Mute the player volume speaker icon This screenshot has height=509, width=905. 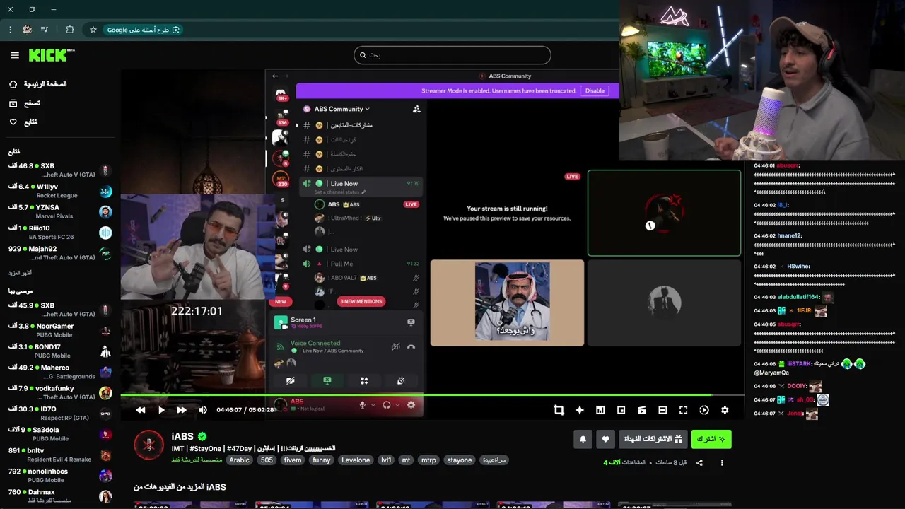(203, 410)
